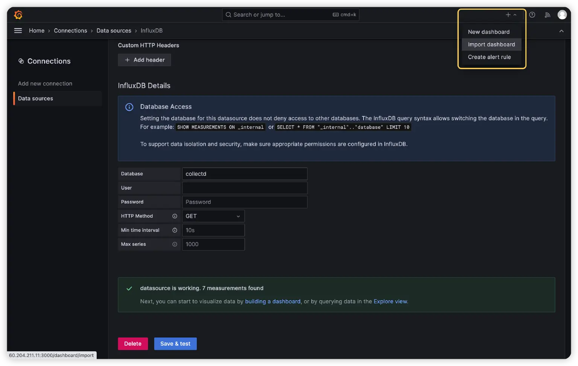Click the Min time interval info icon
This screenshot has width=578, height=366.
[x=175, y=230]
